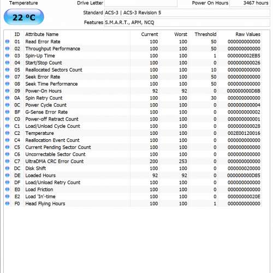Click the status icon for Start/Stop Count
The image size is (273, 273).
7,63
